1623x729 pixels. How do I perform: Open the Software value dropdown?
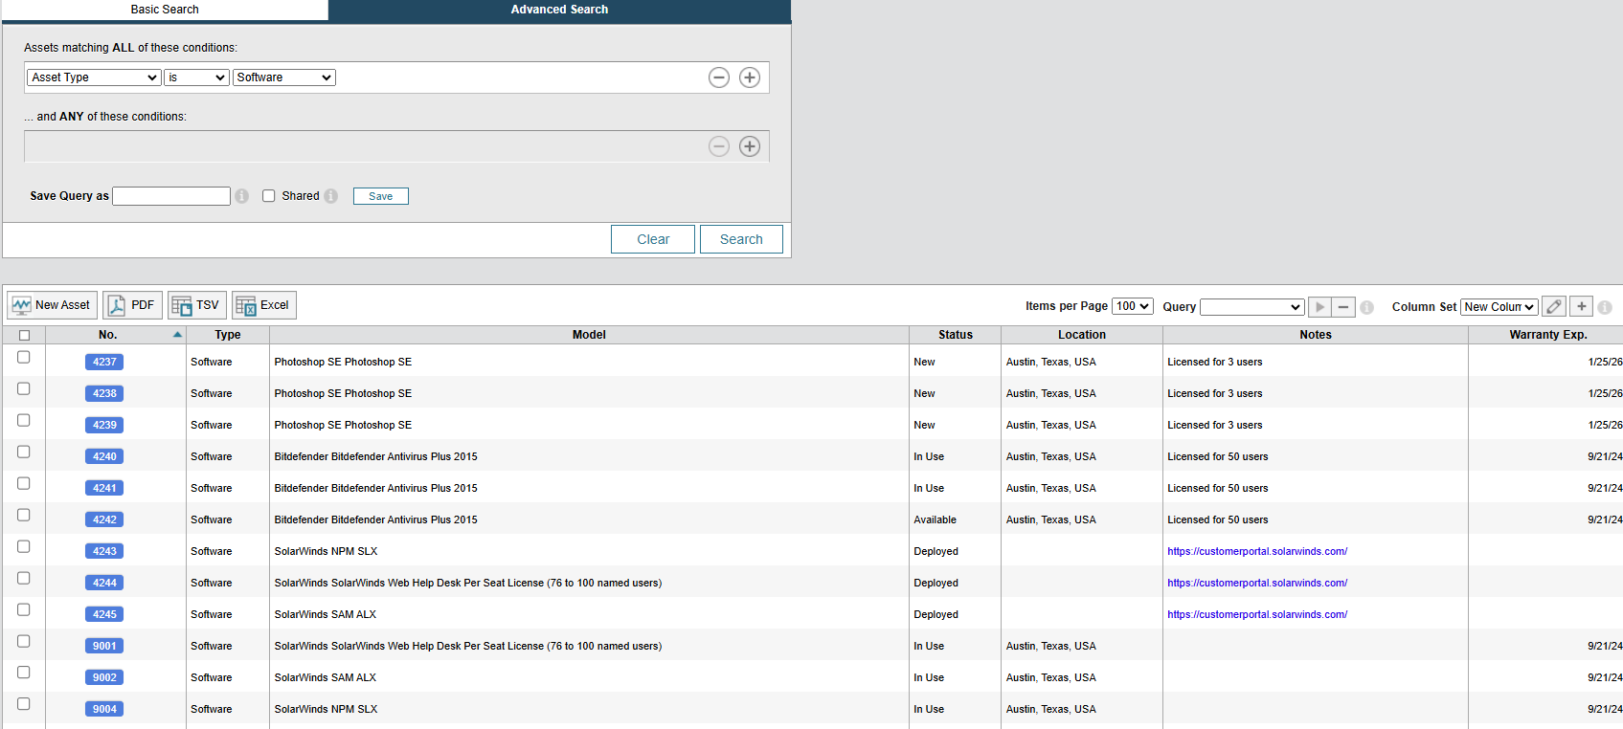pos(284,77)
